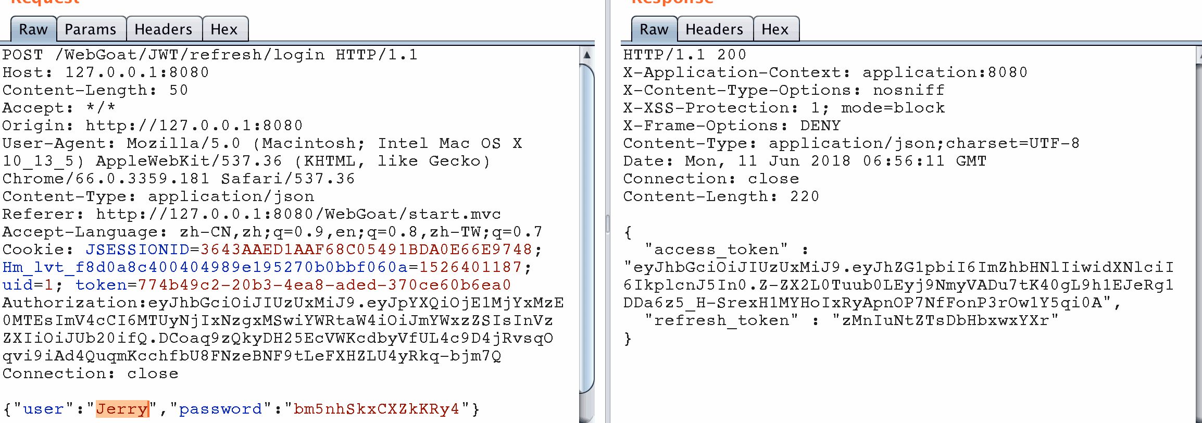The width and height of the screenshot is (1202, 423).
Task: Click the X-Frame-Options: DENY header
Action: (x=732, y=126)
